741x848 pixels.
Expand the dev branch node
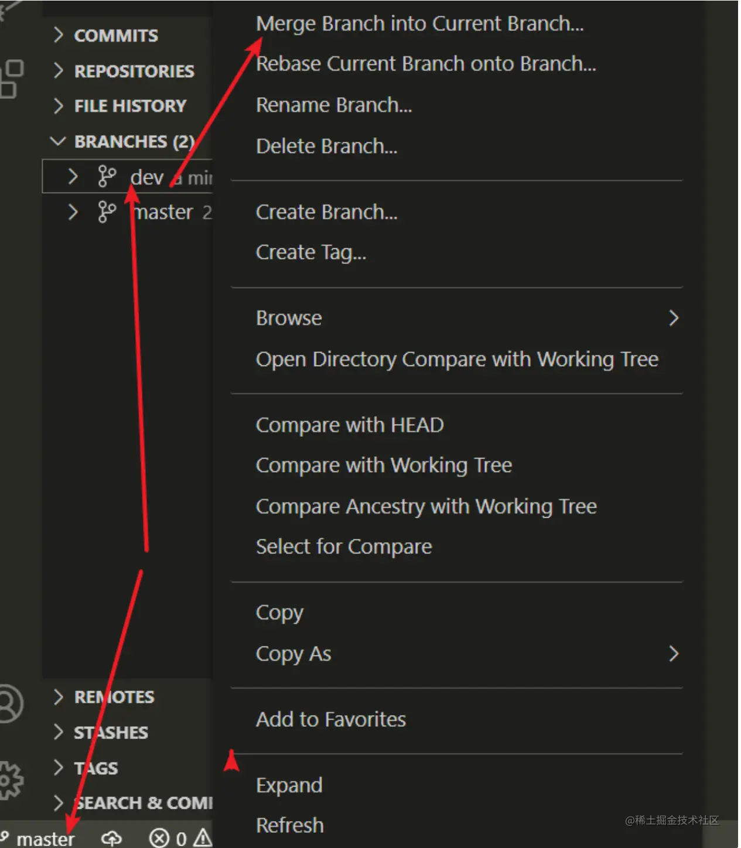[73, 176]
